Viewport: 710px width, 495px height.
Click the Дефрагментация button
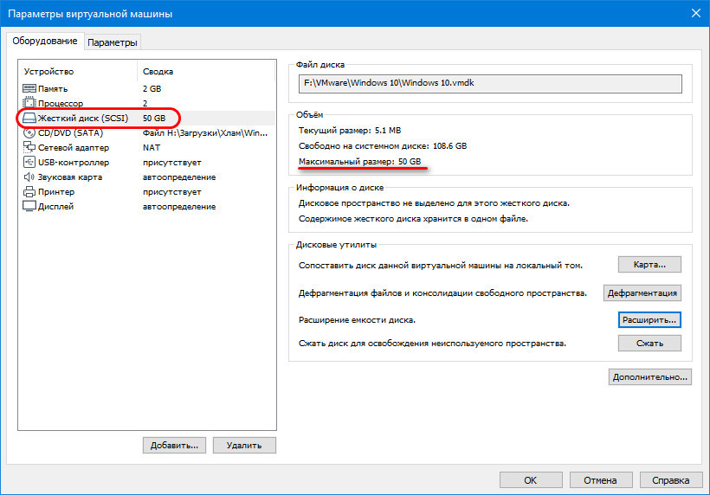point(642,292)
